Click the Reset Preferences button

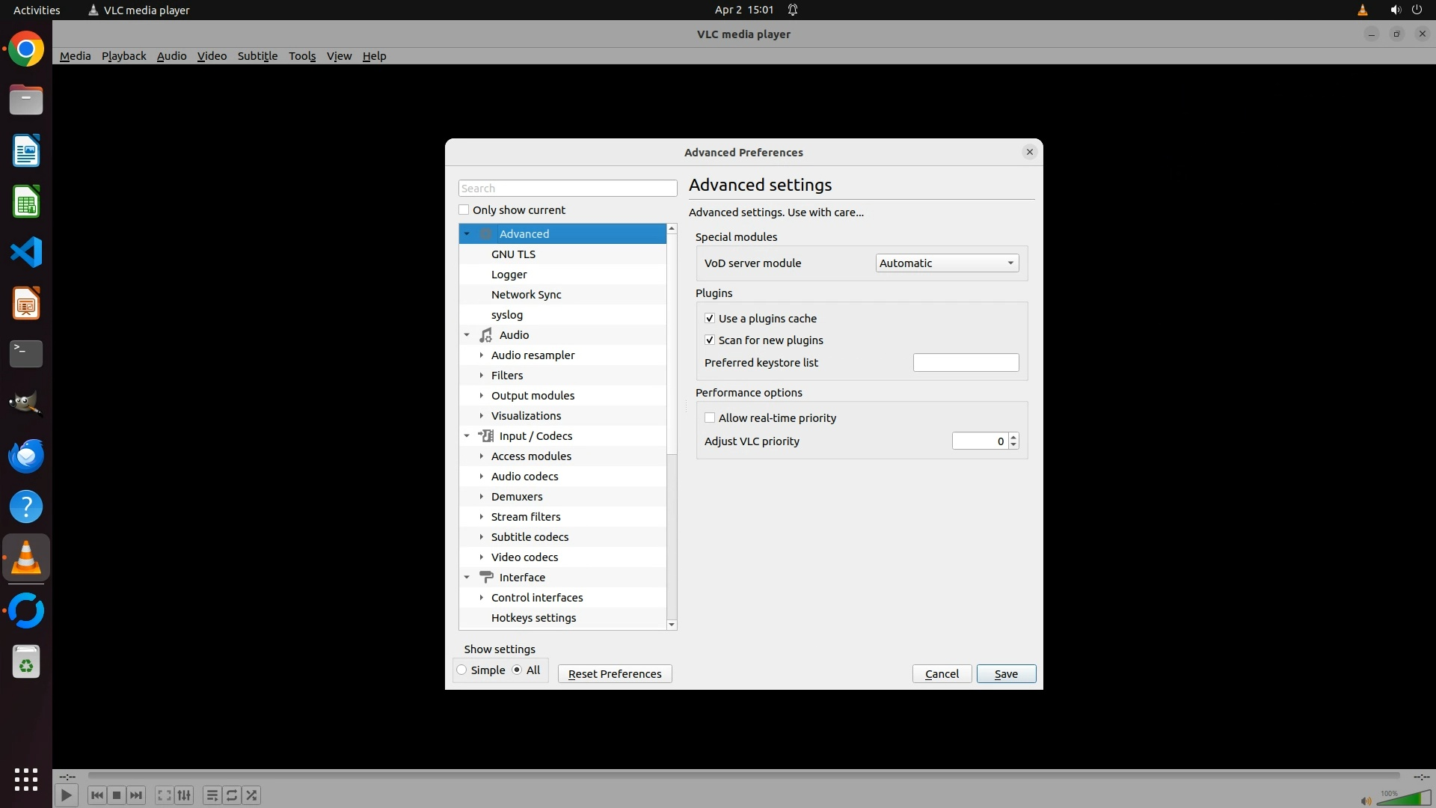(614, 674)
